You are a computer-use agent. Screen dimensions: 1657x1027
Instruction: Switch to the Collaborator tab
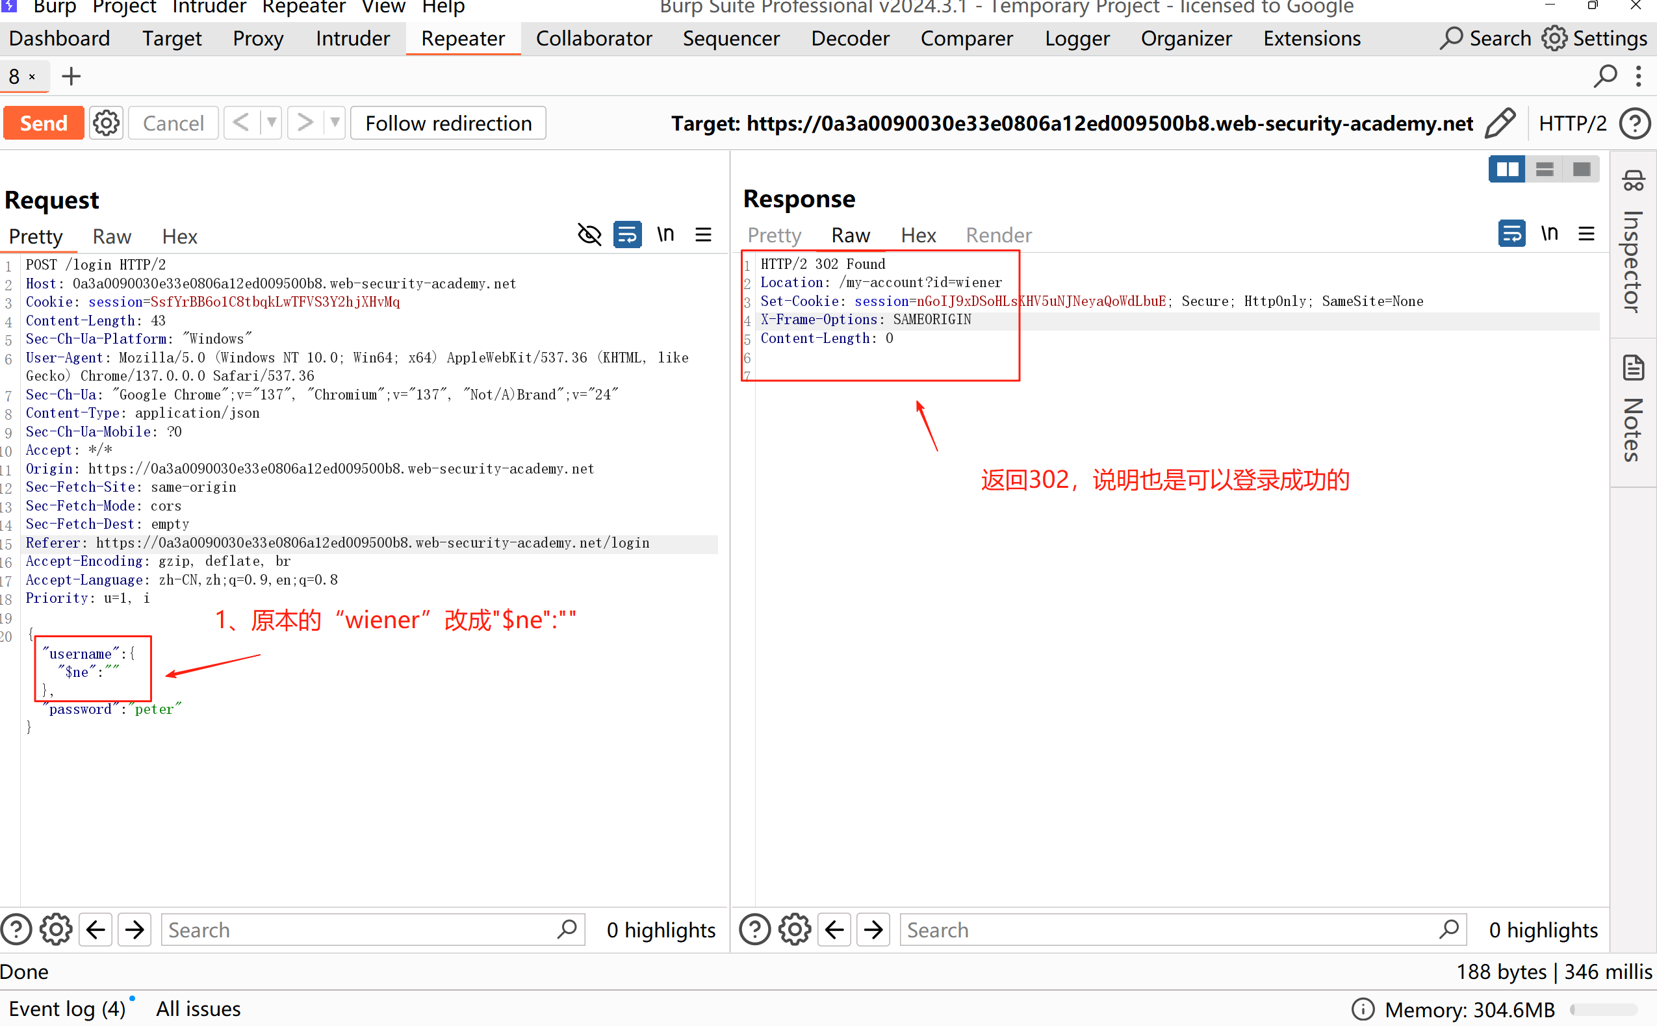[x=593, y=39]
